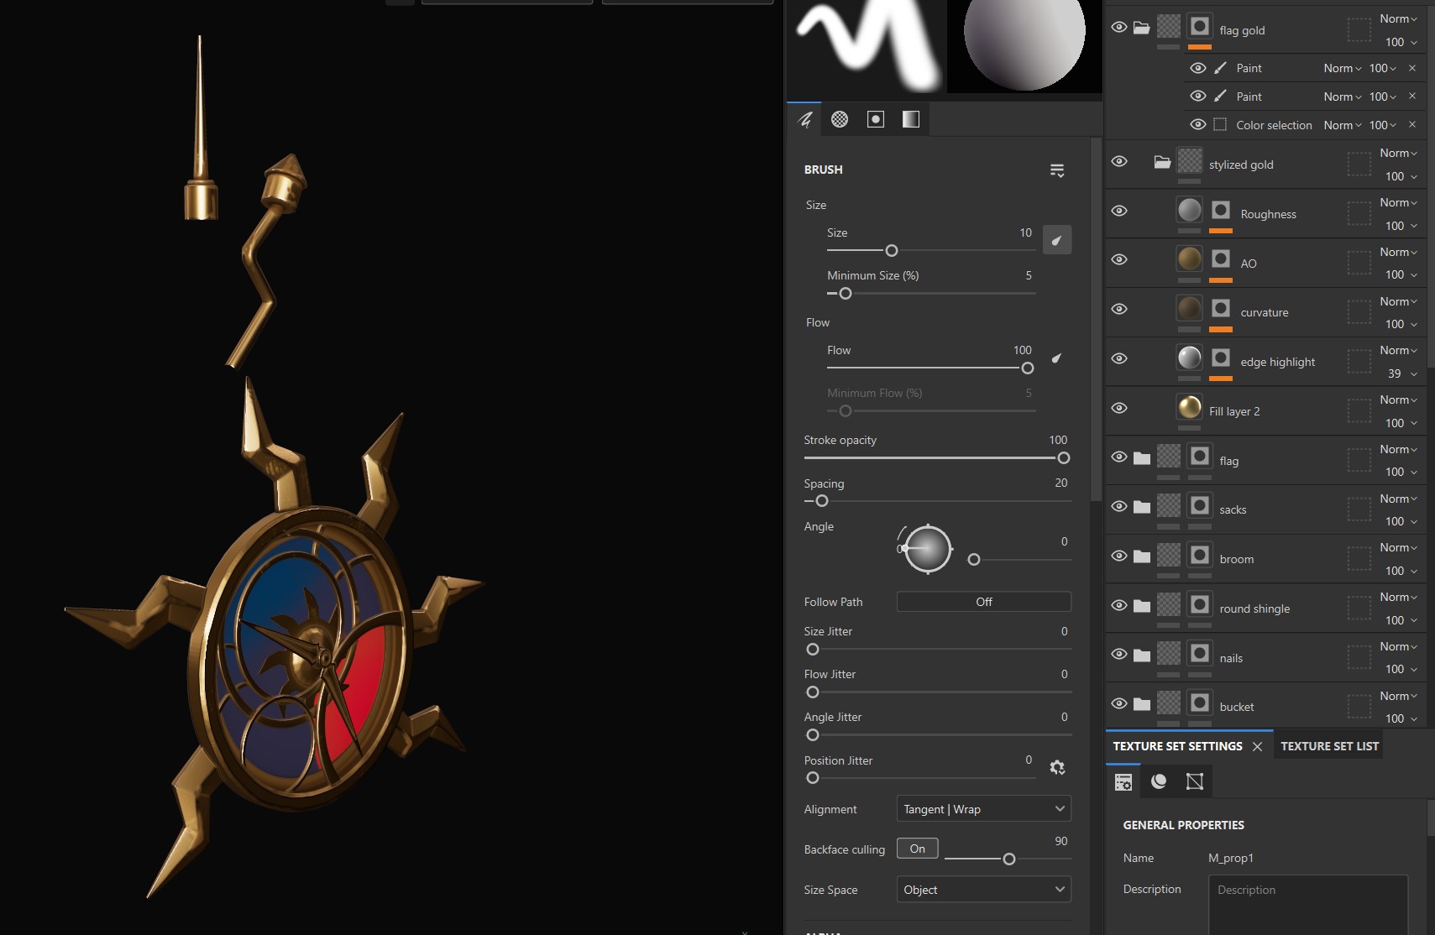Image resolution: width=1435 pixels, height=935 pixels.
Task: Remove the Color selection effect
Action: tap(1412, 124)
